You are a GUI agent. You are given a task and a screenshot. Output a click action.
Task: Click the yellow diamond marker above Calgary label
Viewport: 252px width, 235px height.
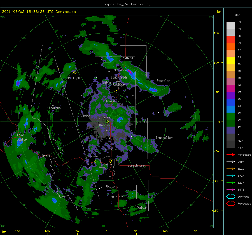[111, 161]
